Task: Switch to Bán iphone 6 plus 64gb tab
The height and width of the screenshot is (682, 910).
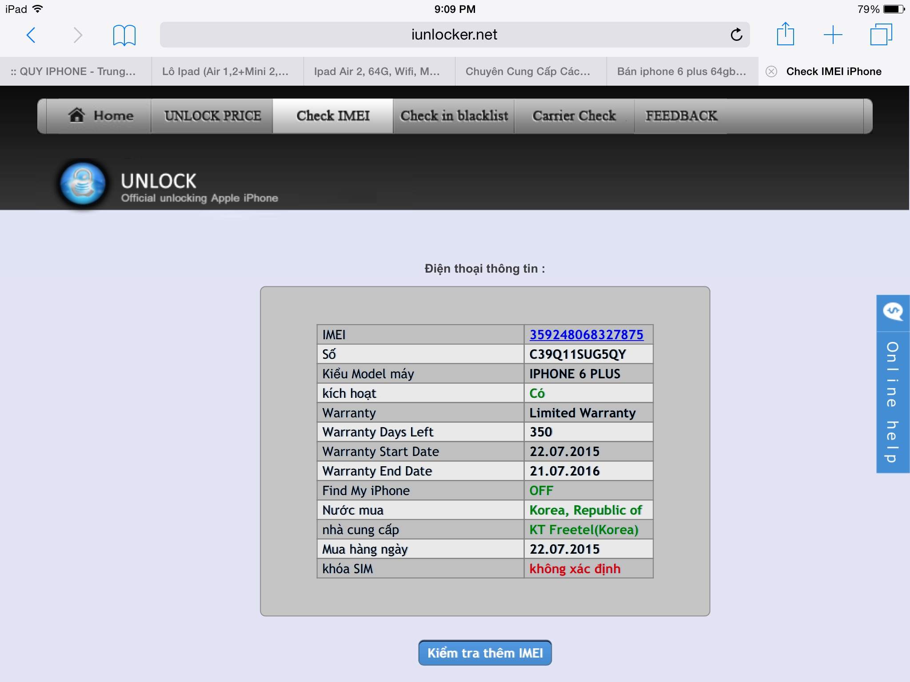Action: click(682, 71)
